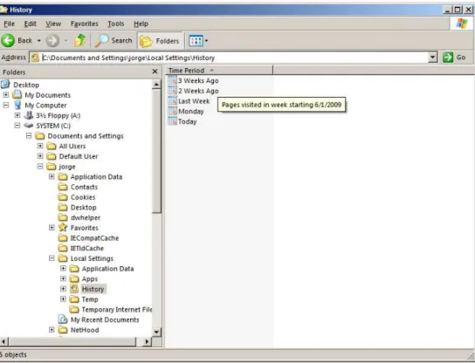Sort by the Time Period column header
Image resolution: width=475 pixels, height=363 pixels.
tap(219, 70)
